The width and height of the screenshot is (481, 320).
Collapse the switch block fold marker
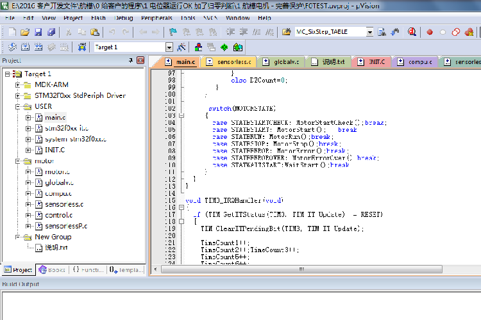(x=181, y=116)
